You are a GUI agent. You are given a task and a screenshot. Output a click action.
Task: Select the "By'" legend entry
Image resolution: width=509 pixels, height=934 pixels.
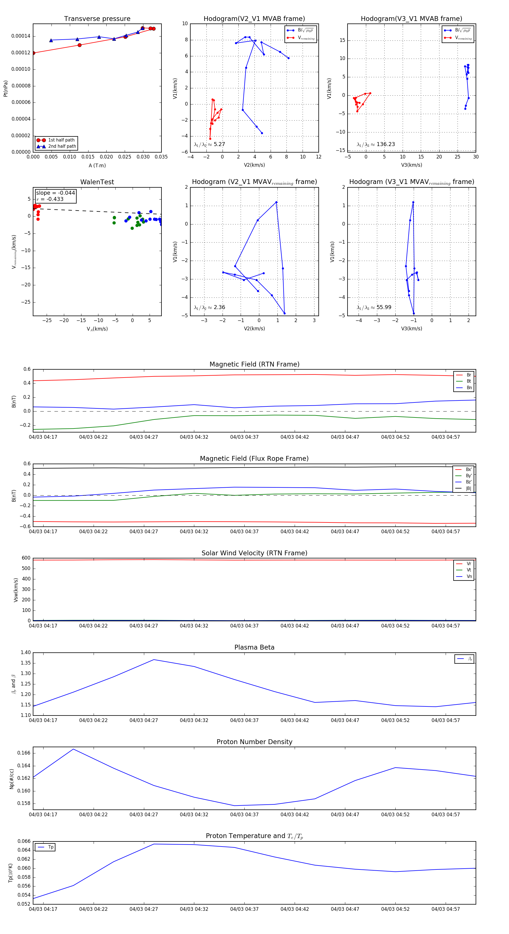[464, 476]
